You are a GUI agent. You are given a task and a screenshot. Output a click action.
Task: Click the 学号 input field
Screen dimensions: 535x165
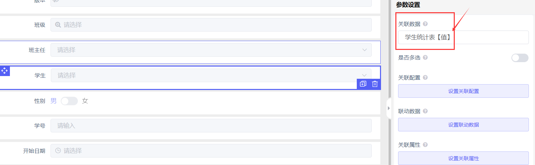tap(211, 126)
